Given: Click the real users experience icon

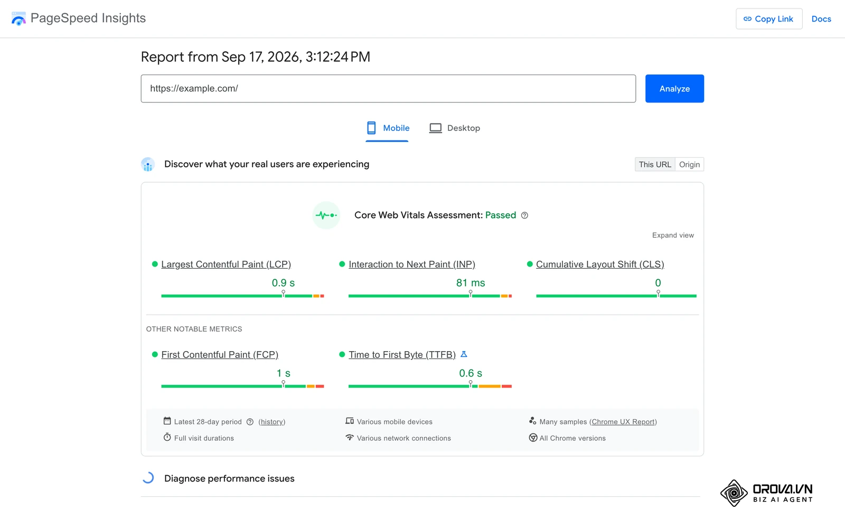Looking at the screenshot, I should (148, 165).
